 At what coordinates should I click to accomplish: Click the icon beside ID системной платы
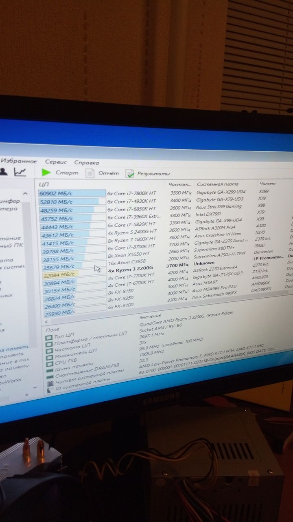pos(50,390)
